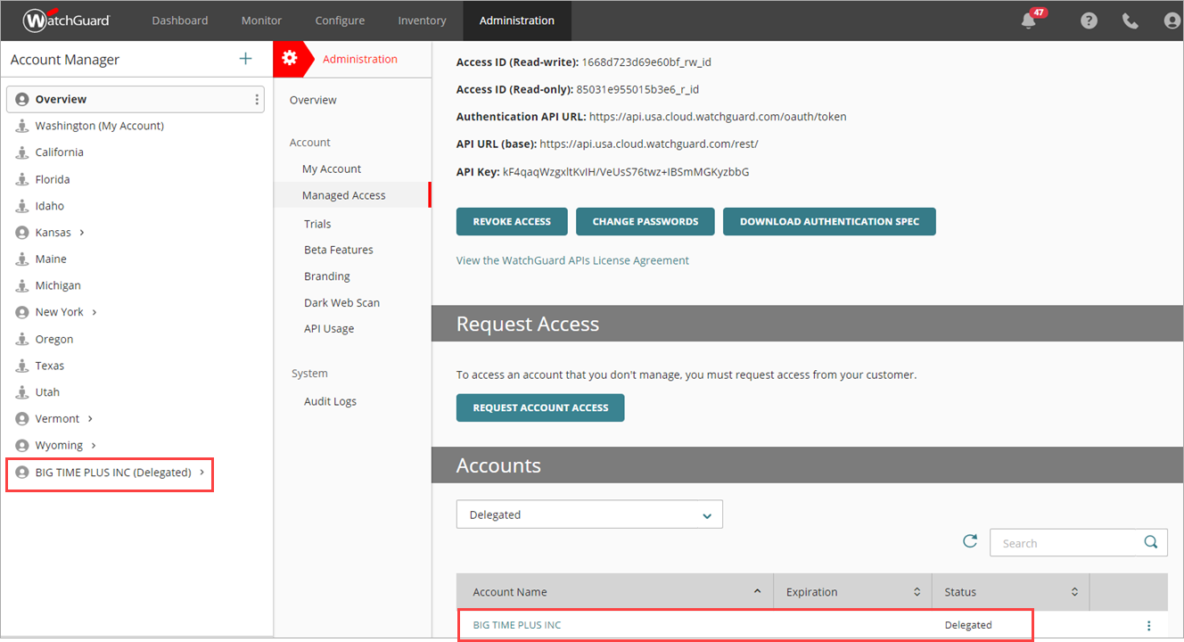Open the Overview kebab menu

click(x=256, y=99)
